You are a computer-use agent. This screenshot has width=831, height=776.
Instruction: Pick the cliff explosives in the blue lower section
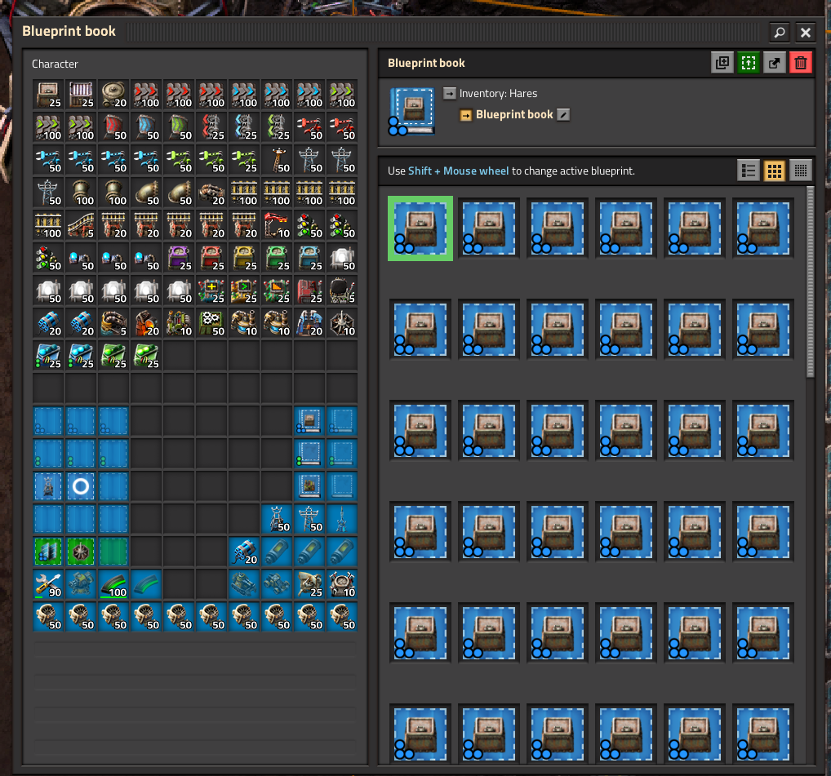(x=244, y=552)
